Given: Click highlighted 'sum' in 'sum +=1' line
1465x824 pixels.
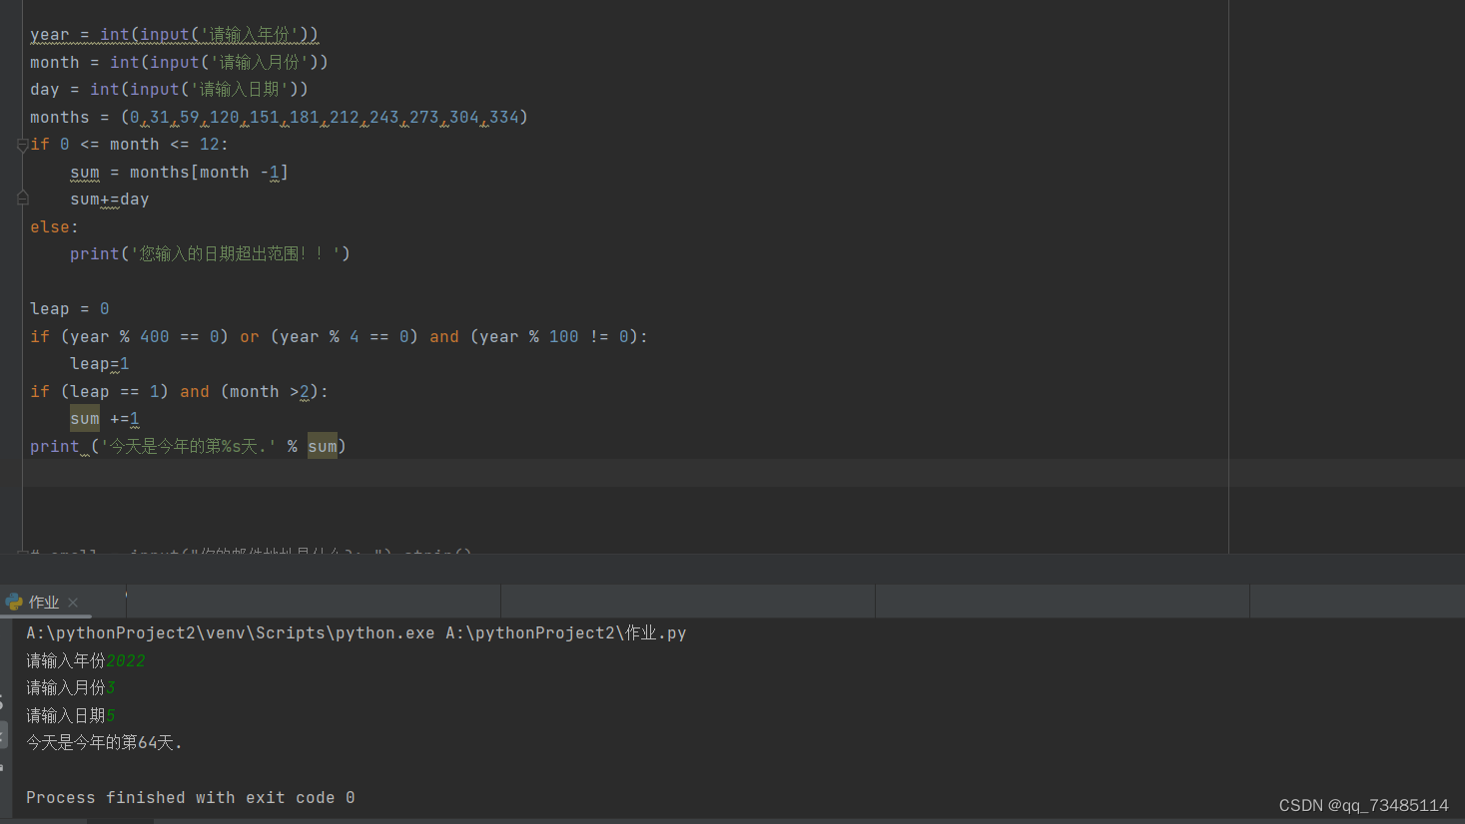Looking at the screenshot, I should tap(85, 419).
